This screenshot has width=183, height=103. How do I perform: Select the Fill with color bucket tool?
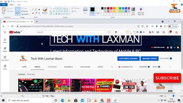coord(36,9)
